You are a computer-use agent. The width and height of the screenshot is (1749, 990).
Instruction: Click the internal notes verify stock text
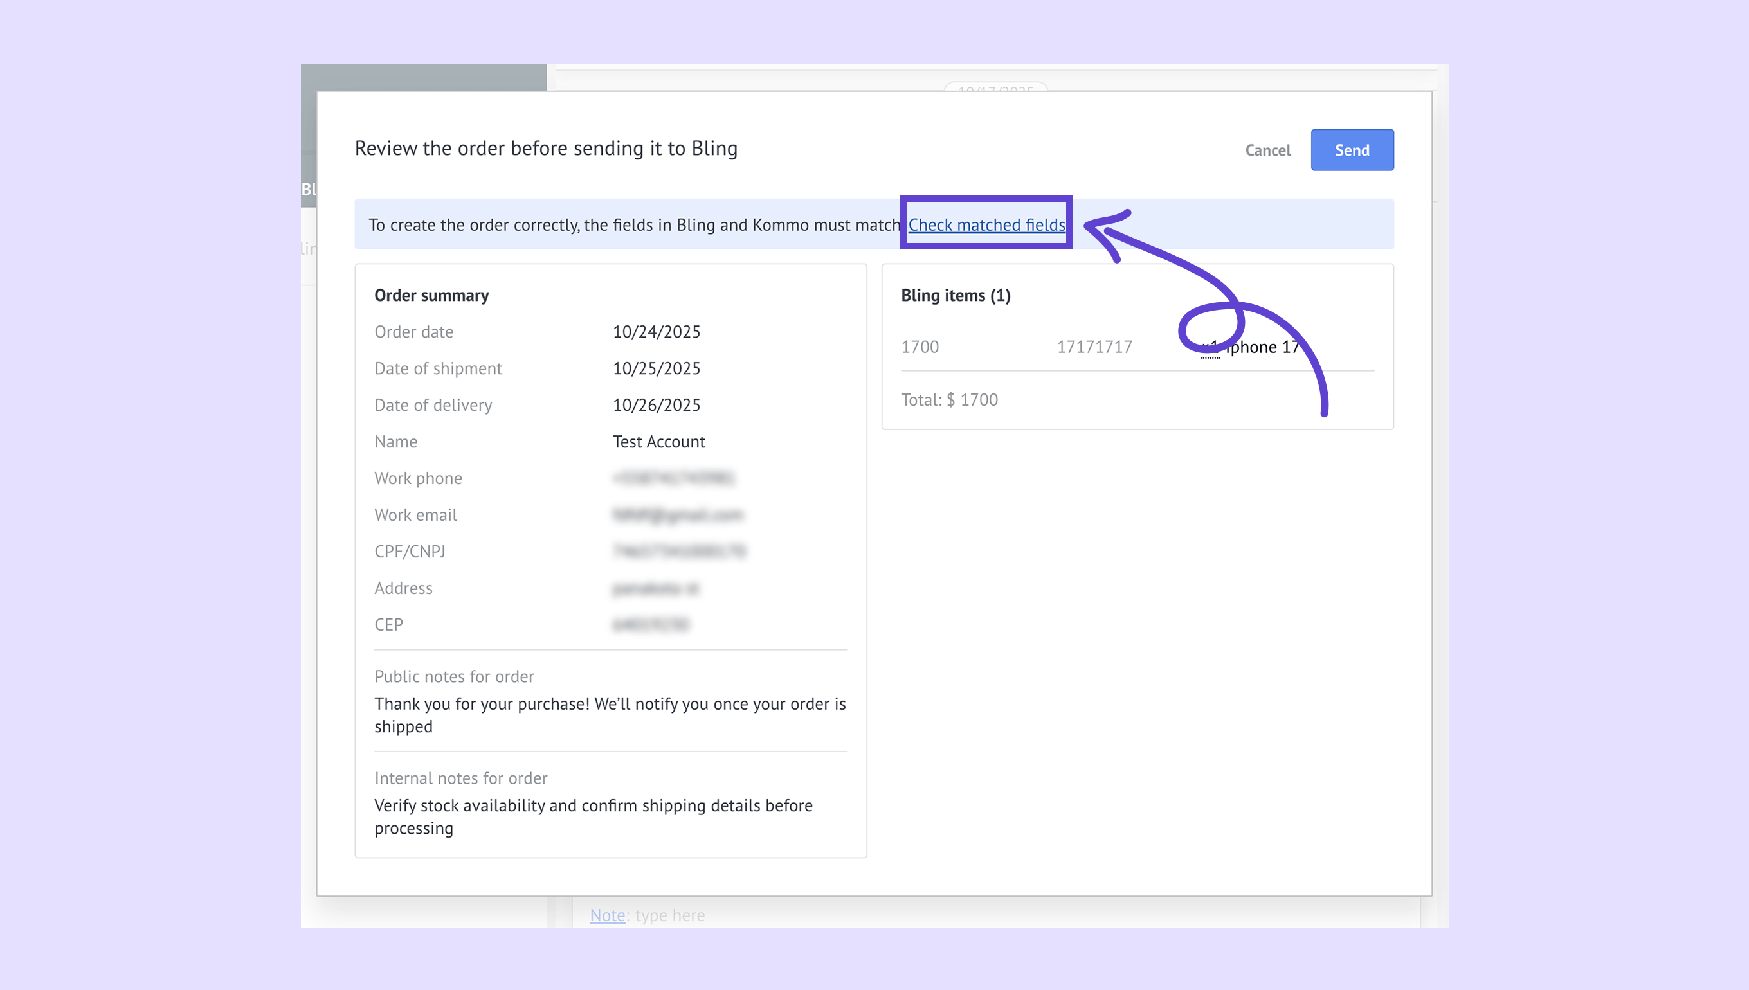593,816
